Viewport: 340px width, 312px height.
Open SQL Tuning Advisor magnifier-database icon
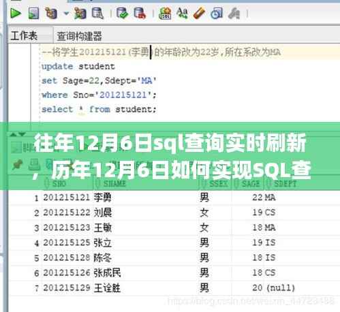pyautogui.click(x=97, y=14)
